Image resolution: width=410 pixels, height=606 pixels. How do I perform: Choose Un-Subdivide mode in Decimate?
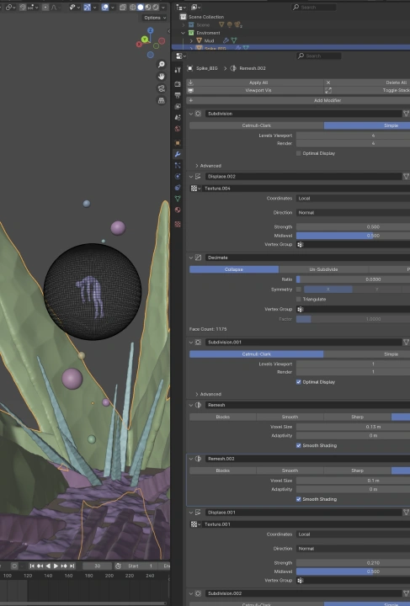323,269
